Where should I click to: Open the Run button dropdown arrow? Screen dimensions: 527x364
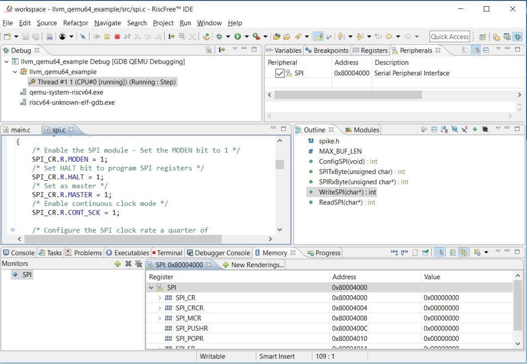pos(247,36)
